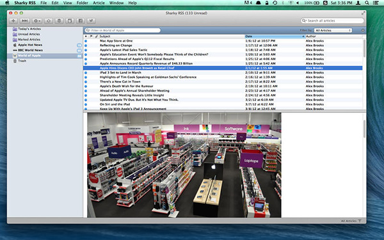Open the Help menu
The height and width of the screenshot is (240, 384).
(132, 3)
